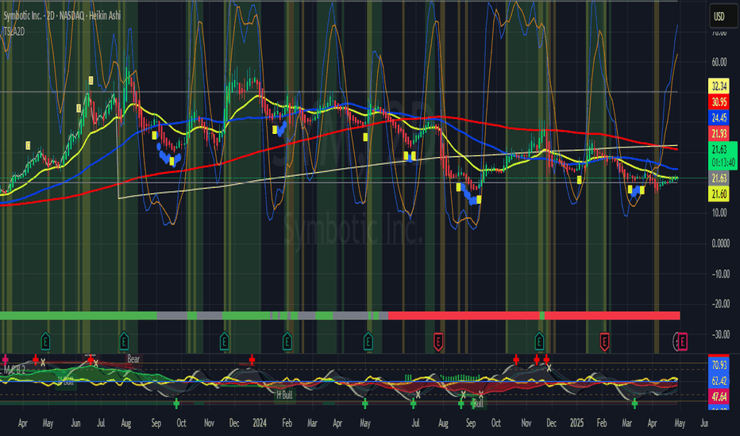The width and height of the screenshot is (740, 436).
Task: Click yellow 21.60 price label
Action: tap(719, 193)
